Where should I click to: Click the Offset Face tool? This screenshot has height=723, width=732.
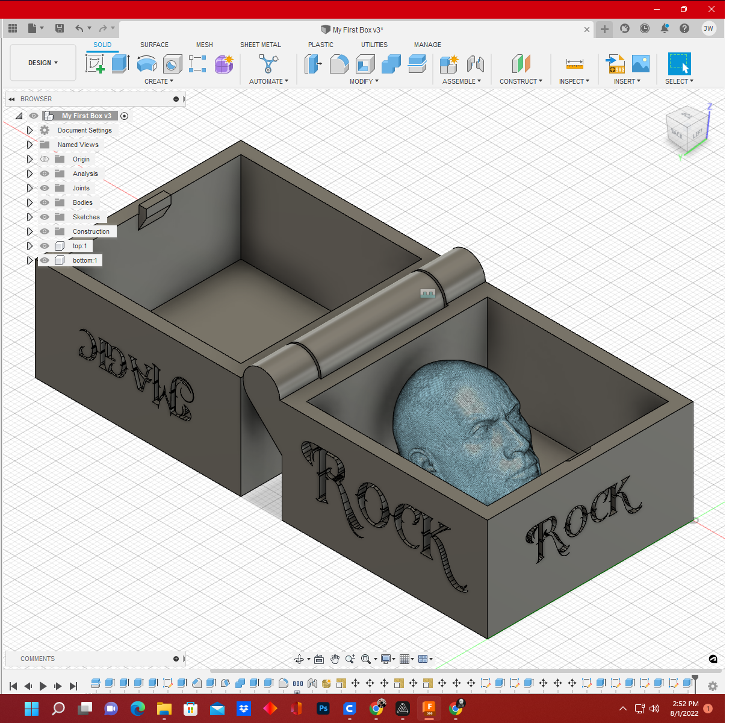click(417, 63)
